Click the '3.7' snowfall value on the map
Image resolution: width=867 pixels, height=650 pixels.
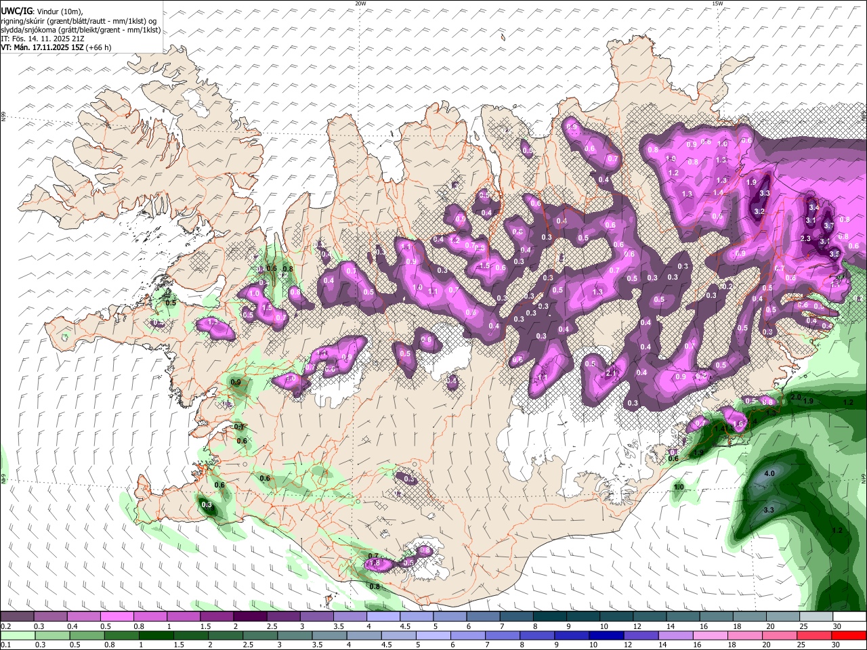[x=828, y=225]
